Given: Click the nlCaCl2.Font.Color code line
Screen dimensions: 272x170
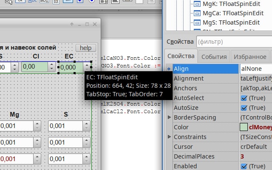Looking at the screenshot, I should click(x=130, y=111).
